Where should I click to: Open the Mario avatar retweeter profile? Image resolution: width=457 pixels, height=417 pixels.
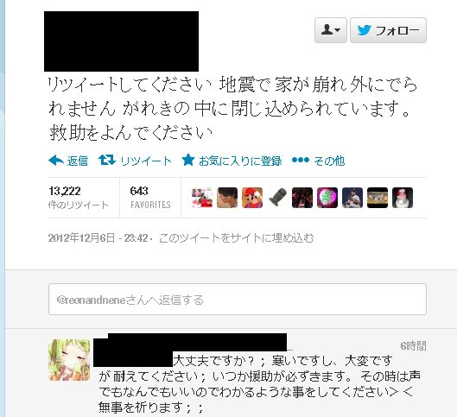[x=252, y=198]
